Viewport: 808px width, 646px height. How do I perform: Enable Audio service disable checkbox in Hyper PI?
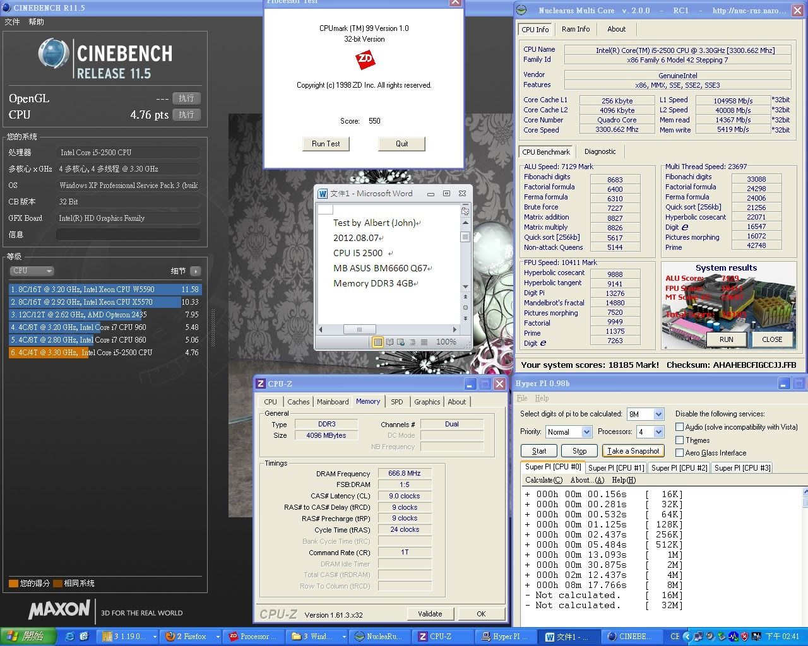pyautogui.click(x=680, y=427)
